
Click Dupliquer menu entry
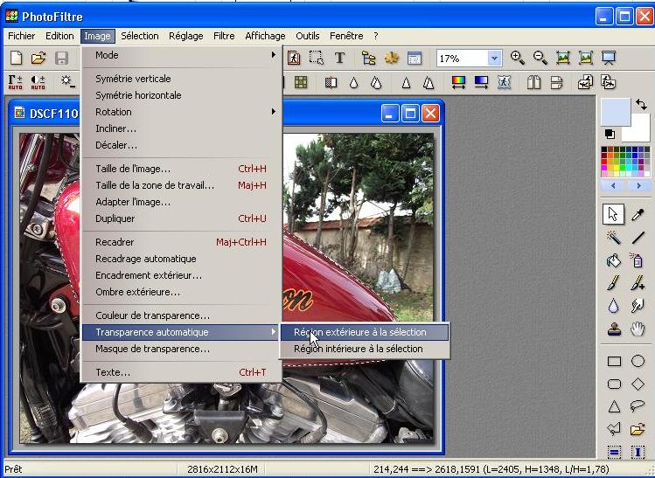click(x=181, y=218)
